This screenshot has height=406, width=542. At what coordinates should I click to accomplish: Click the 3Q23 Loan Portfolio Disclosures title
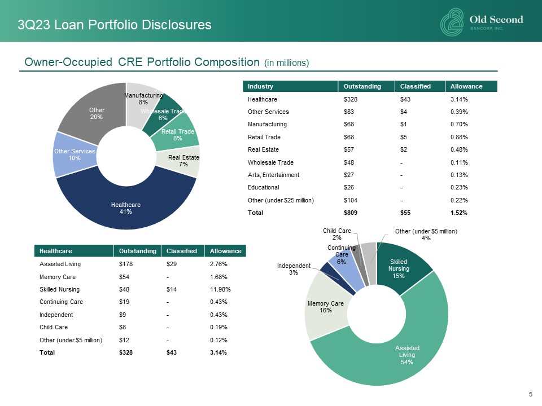tap(115, 24)
